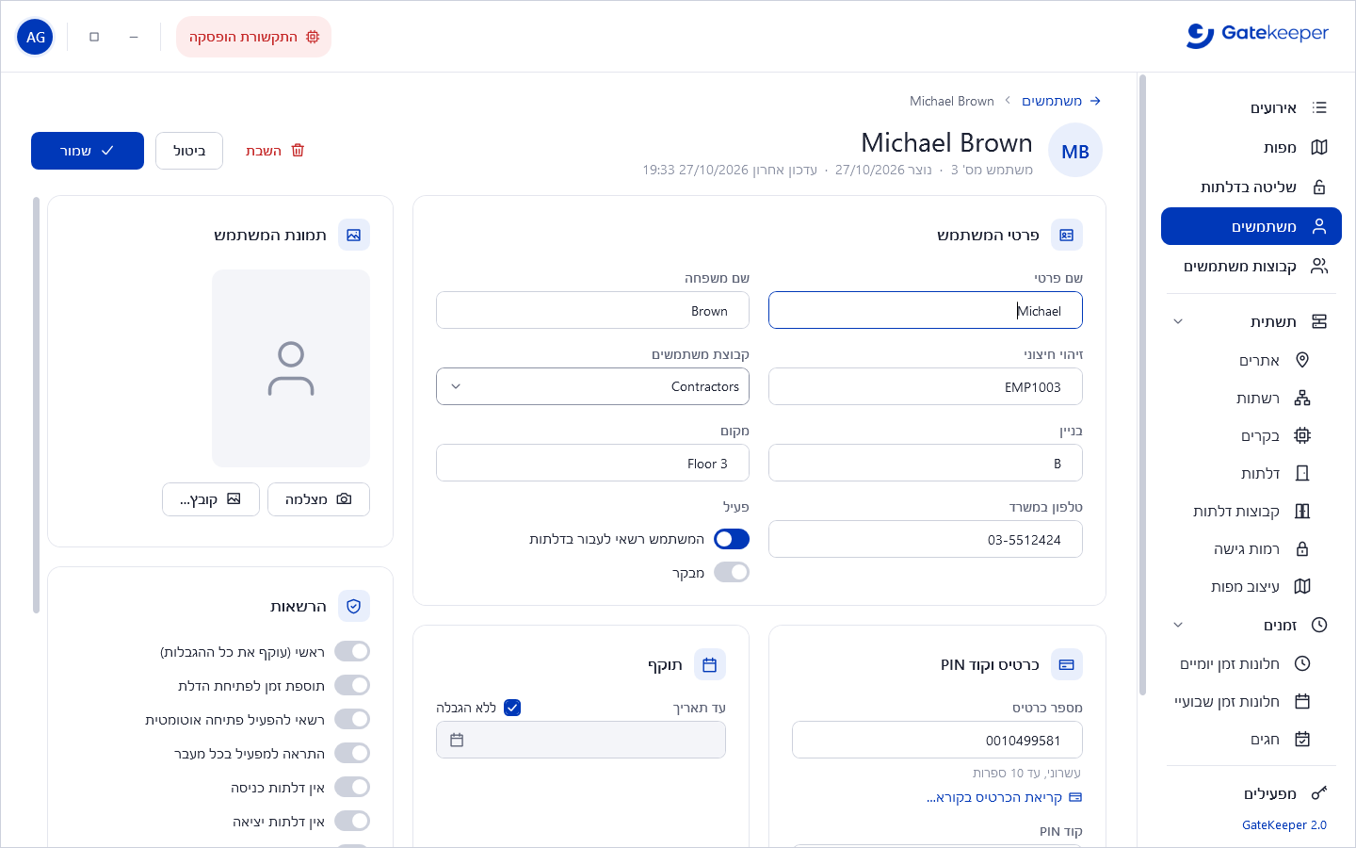Click the camera icon on מצלמה button
The width and height of the screenshot is (1356, 848).
pos(344,499)
